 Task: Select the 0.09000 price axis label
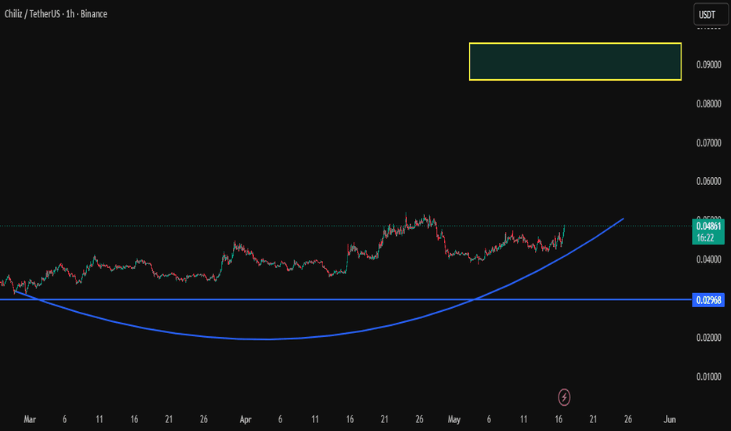(708, 65)
